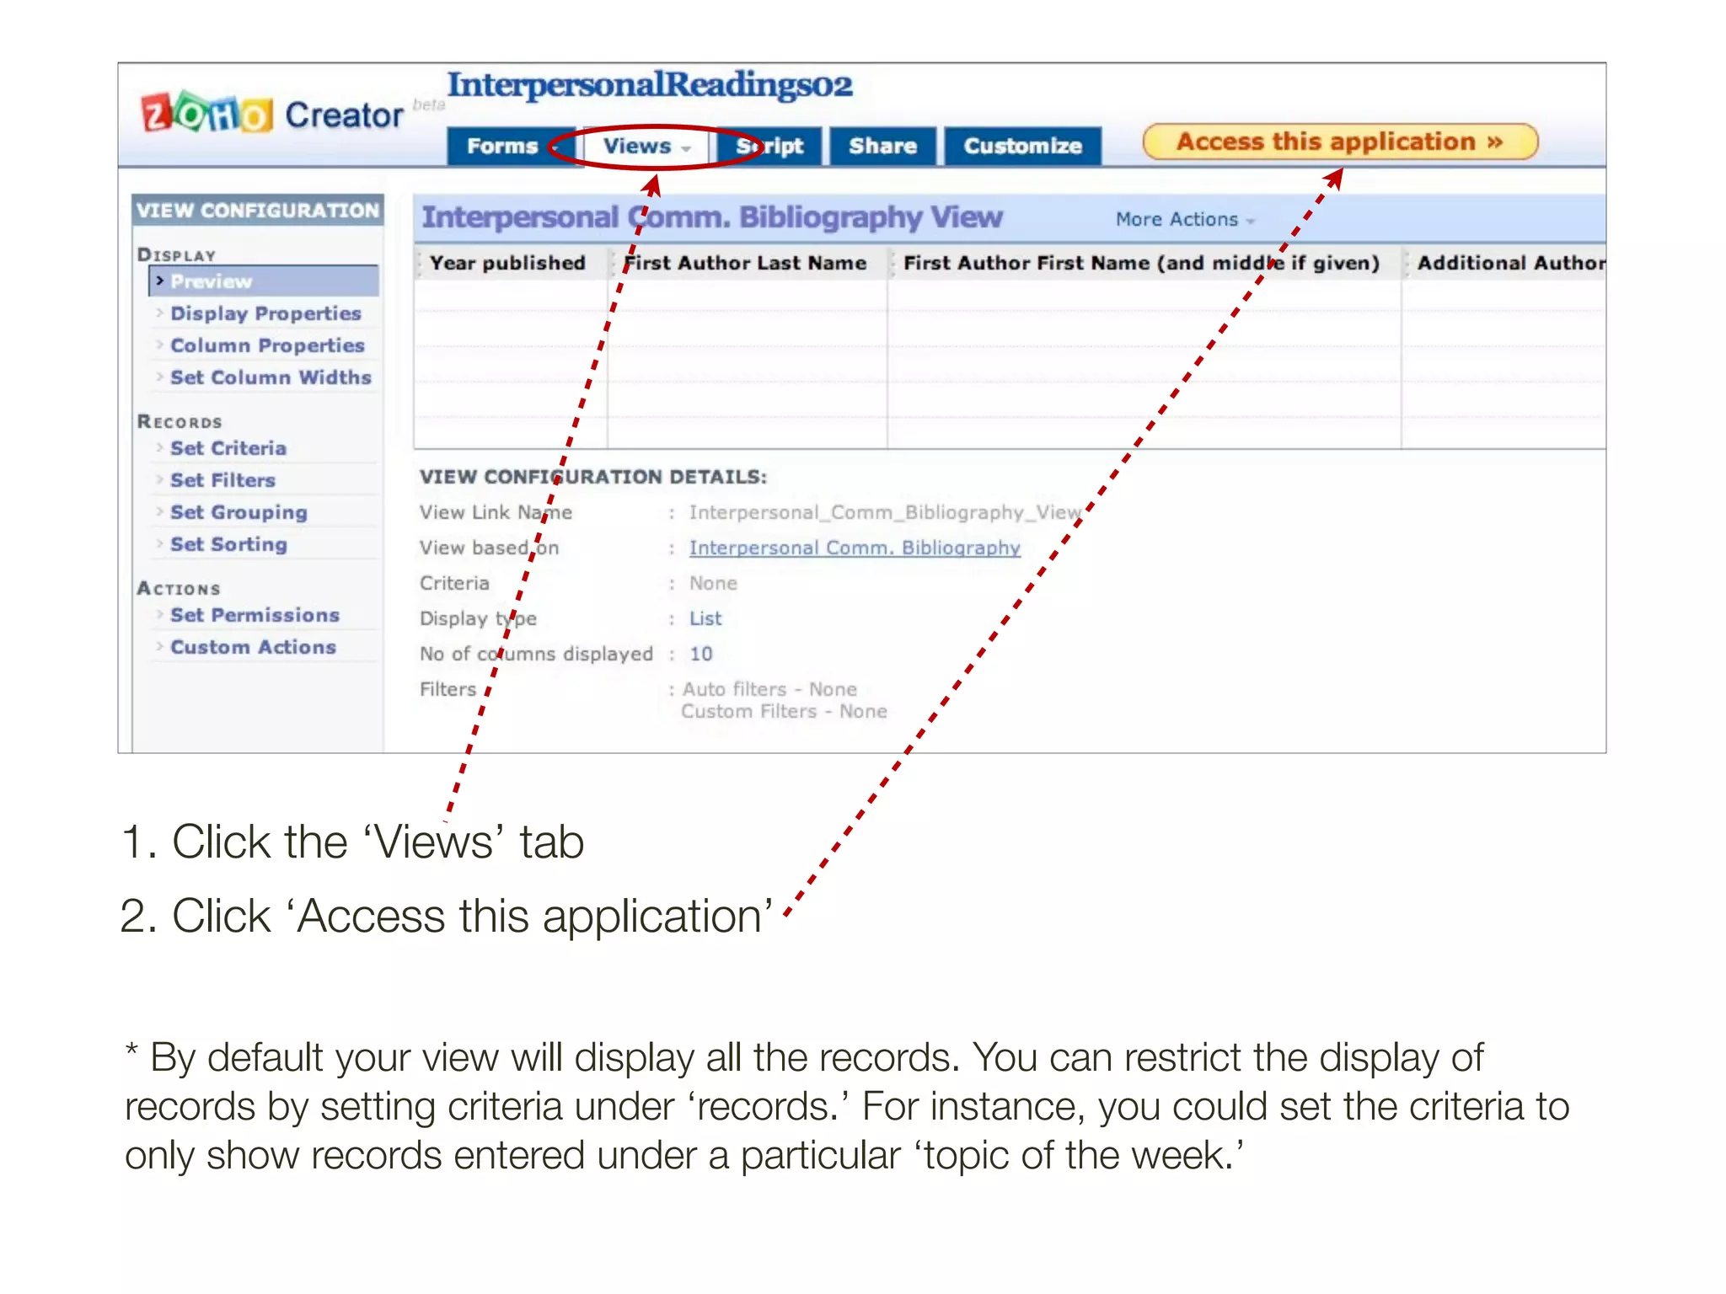
Task: Click the '10' columns displayed value
Action: click(x=701, y=654)
